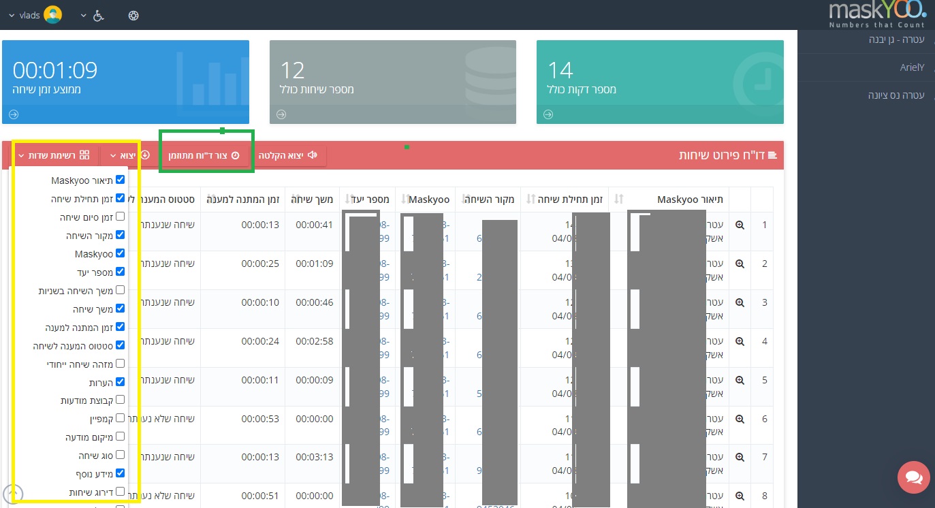Click arrow icon on blue average call time card
Screen dimensions: 935x508
(14, 114)
